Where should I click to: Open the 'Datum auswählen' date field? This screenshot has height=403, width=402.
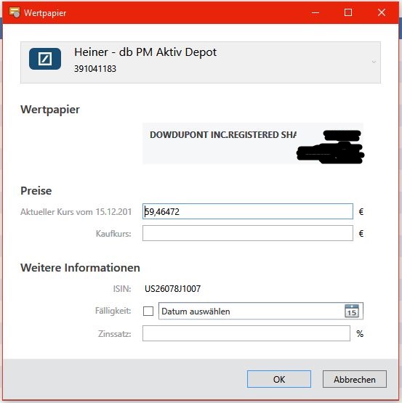point(261,311)
